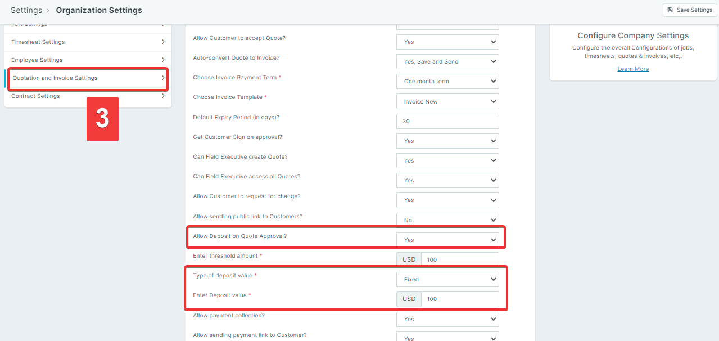Click the Enter Deposit value field

coord(459,299)
